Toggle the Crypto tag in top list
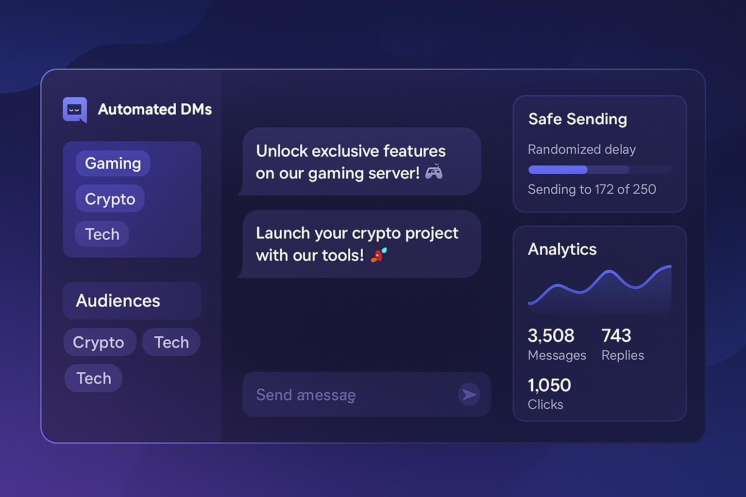The image size is (746, 497). coord(110,199)
